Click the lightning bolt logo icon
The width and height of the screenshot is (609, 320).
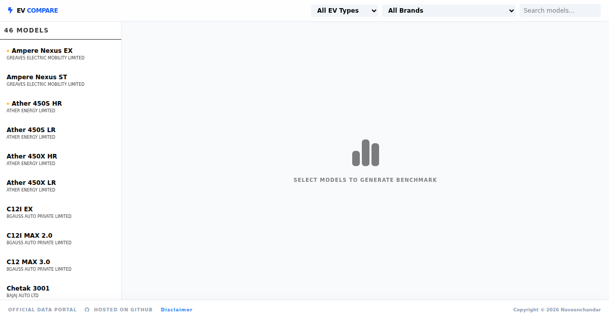coord(10,10)
